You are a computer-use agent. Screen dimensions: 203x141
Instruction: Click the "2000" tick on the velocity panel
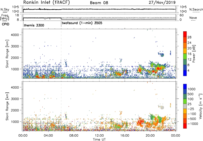(15, 110)
